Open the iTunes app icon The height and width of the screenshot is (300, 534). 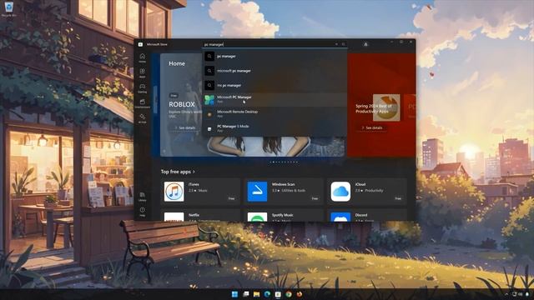point(174,192)
